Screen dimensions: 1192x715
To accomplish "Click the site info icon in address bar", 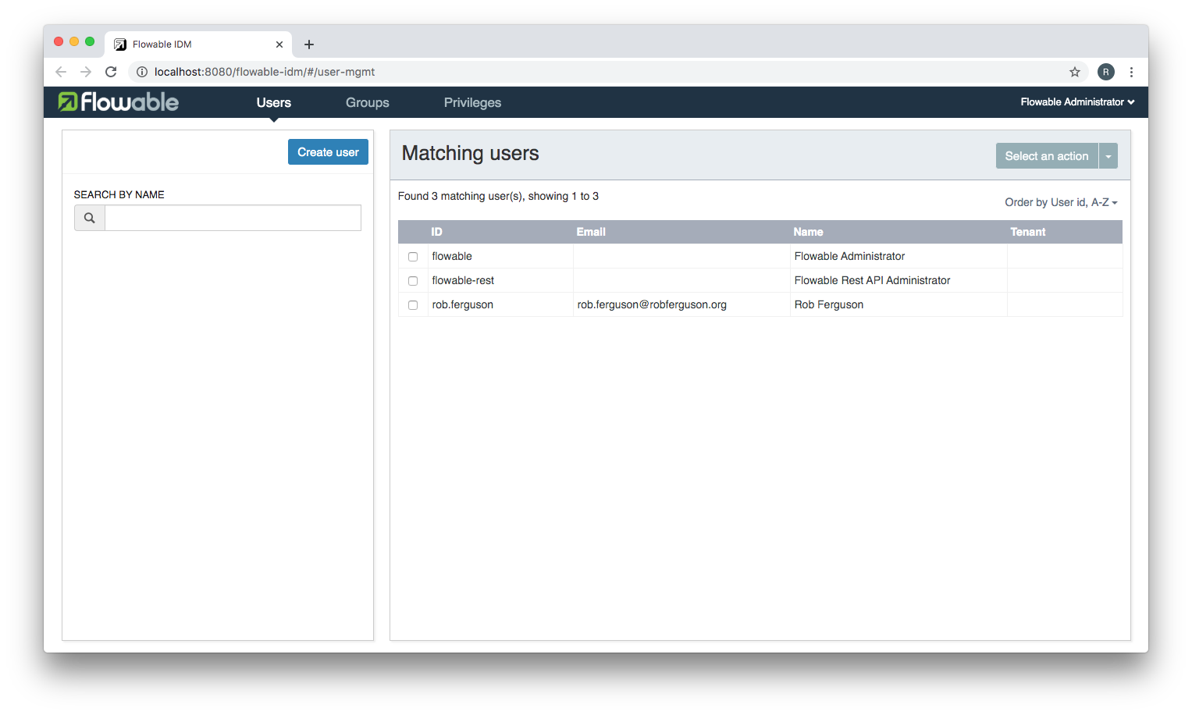I will click(x=142, y=72).
